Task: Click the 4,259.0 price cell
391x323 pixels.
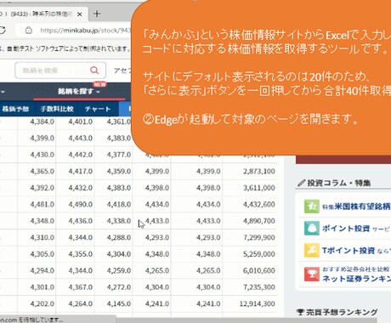Action: (x=119, y=270)
